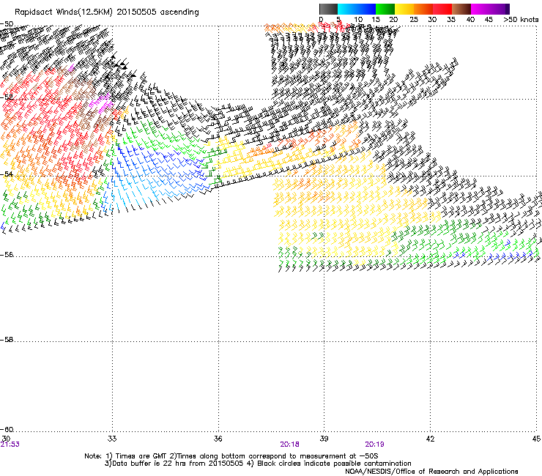Click the purple '20:18' time label

coord(289,445)
